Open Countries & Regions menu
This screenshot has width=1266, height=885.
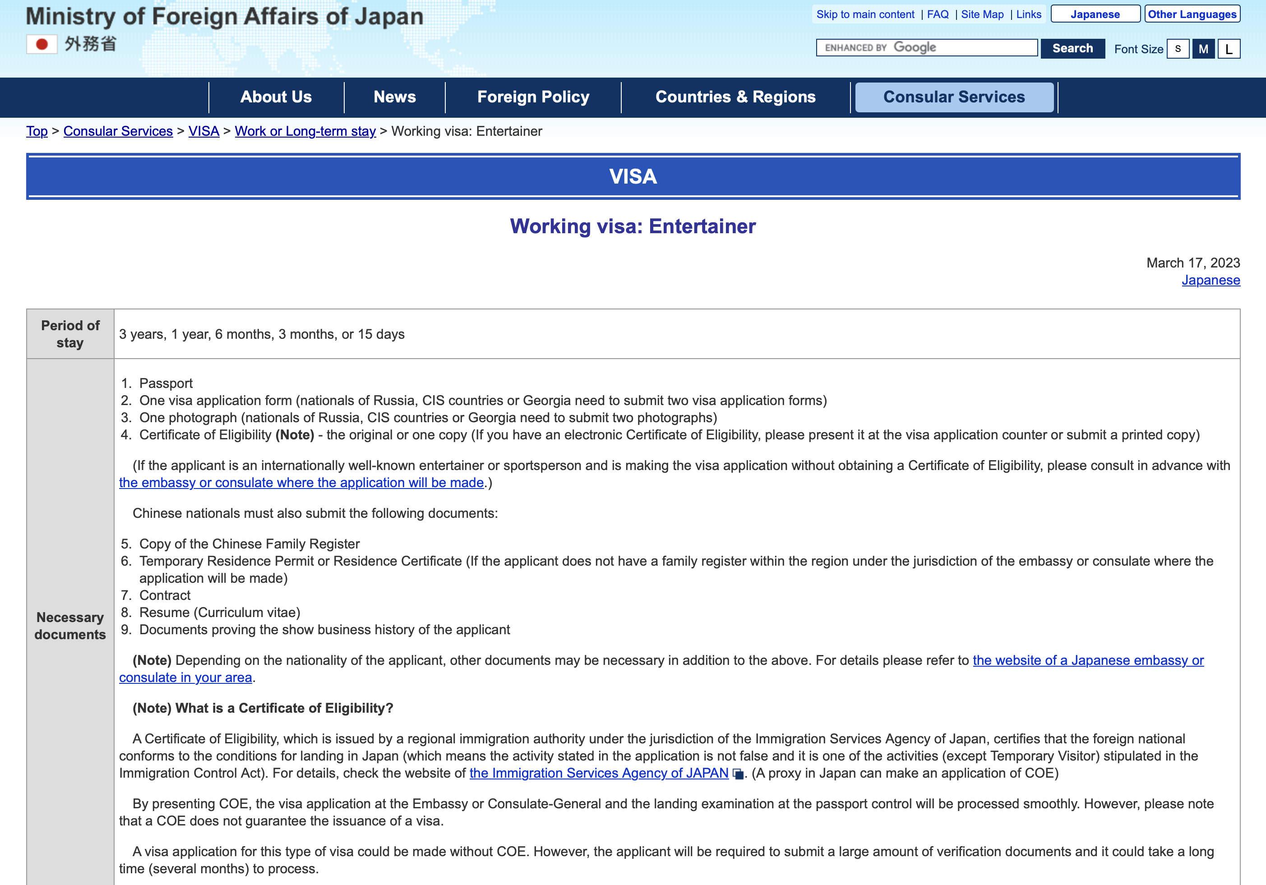735,97
